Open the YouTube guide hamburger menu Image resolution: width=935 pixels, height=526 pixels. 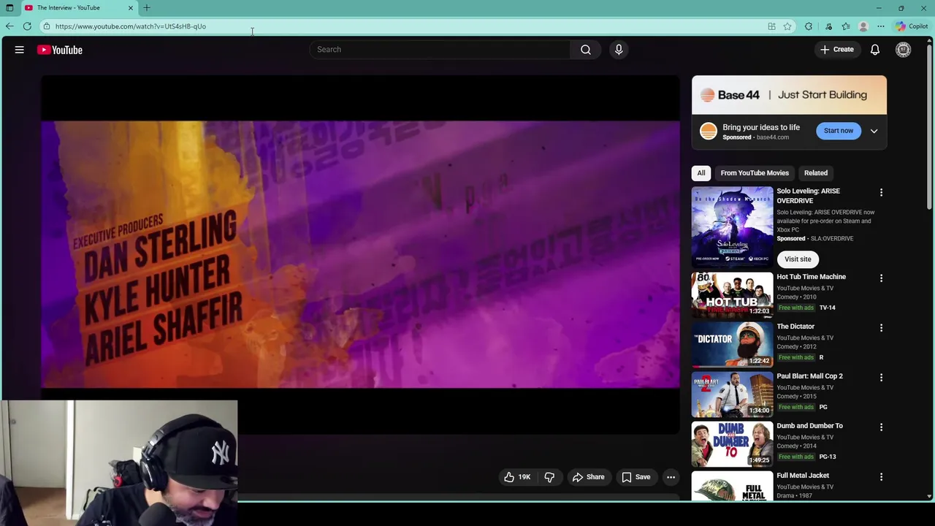coord(20,50)
